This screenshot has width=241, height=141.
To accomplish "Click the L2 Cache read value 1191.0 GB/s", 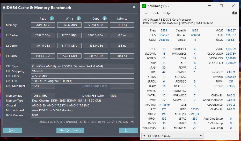I will tap(43, 46).
